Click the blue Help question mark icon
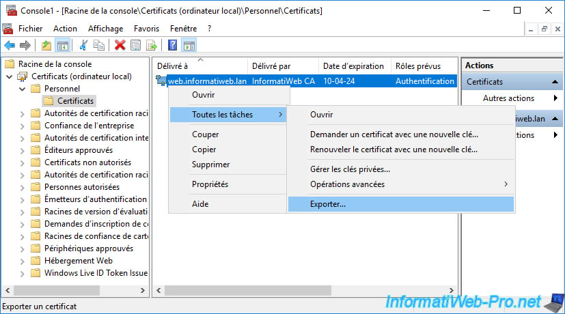Screen dimensions: 565x314 tap(173, 46)
